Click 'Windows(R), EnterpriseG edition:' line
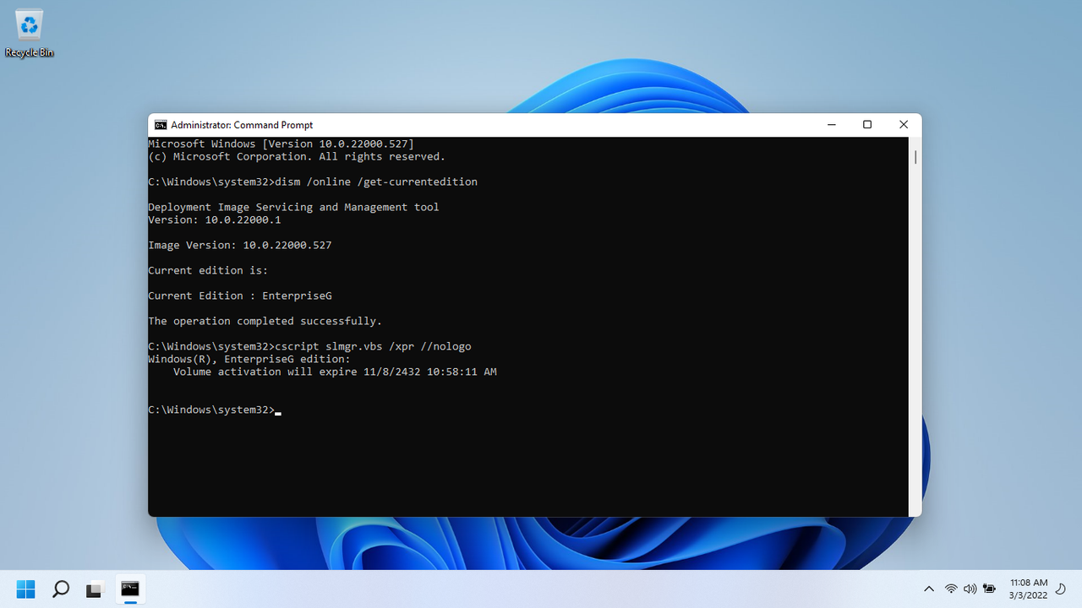 249,360
